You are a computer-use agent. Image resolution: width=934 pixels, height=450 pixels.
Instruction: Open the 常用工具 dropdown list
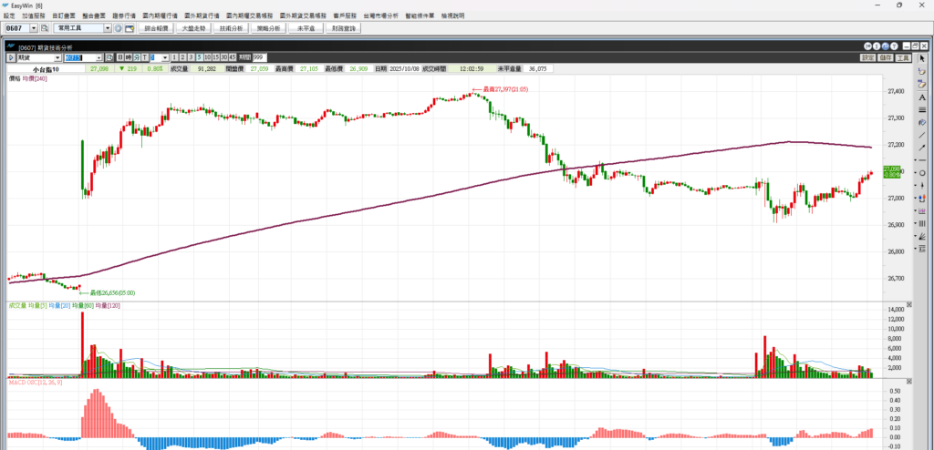pos(107,28)
